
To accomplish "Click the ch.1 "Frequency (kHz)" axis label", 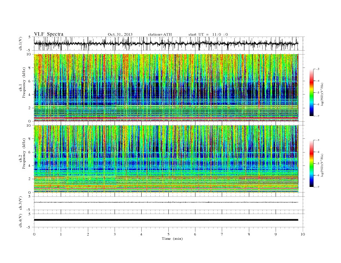I will tap(24, 83).
